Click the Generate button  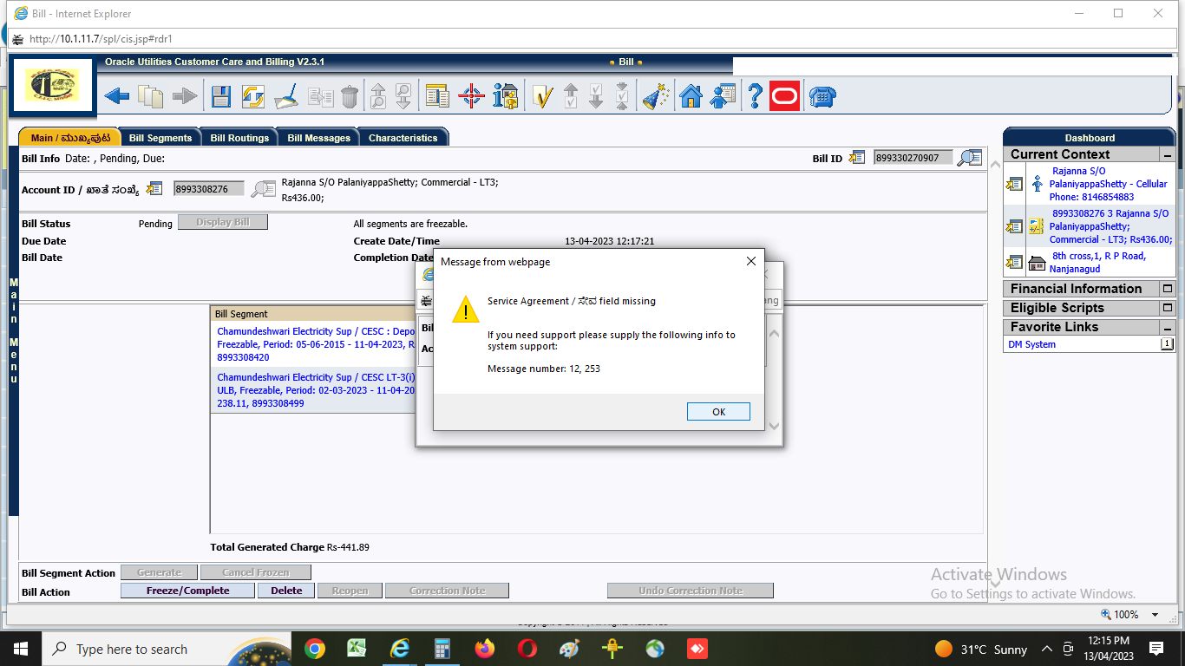click(x=160, y=572)
